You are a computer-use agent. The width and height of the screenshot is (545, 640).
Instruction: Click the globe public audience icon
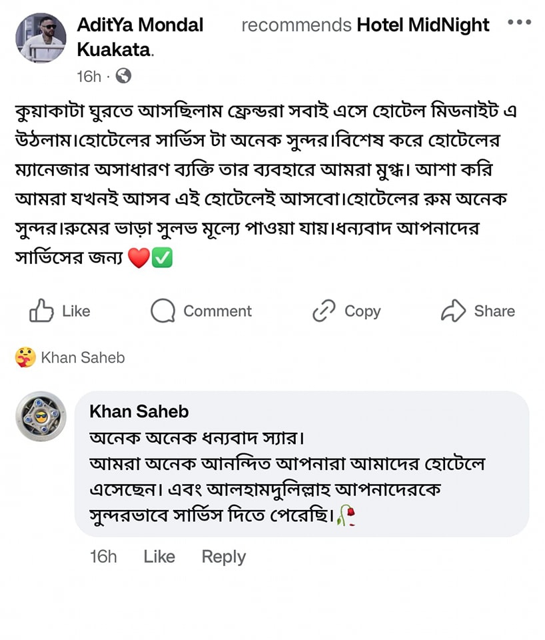click(123, 76)
